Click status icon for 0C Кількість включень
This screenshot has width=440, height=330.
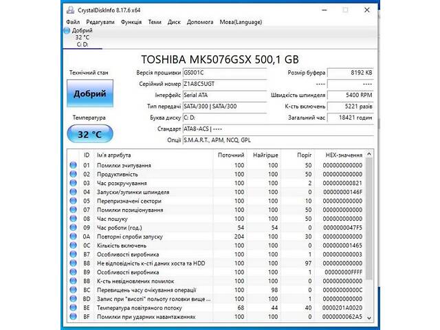[x=74, y=245]
